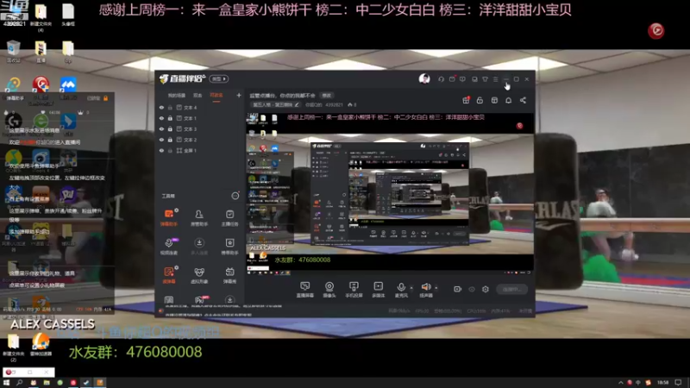Open the layout panel icon above preview
Screen dimensions: 690x388
[x=494, y=100]
